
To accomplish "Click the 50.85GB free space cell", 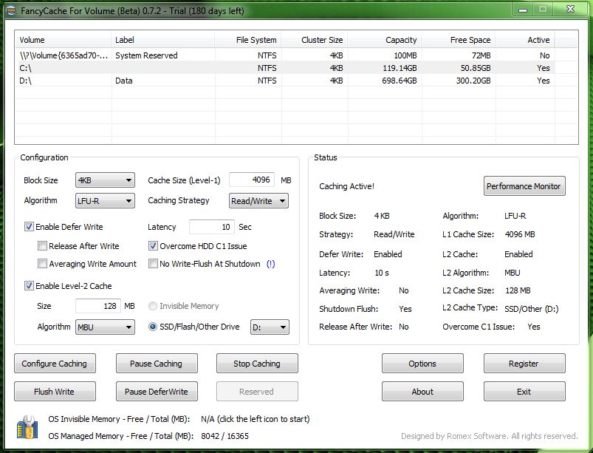I will point(476,68).
